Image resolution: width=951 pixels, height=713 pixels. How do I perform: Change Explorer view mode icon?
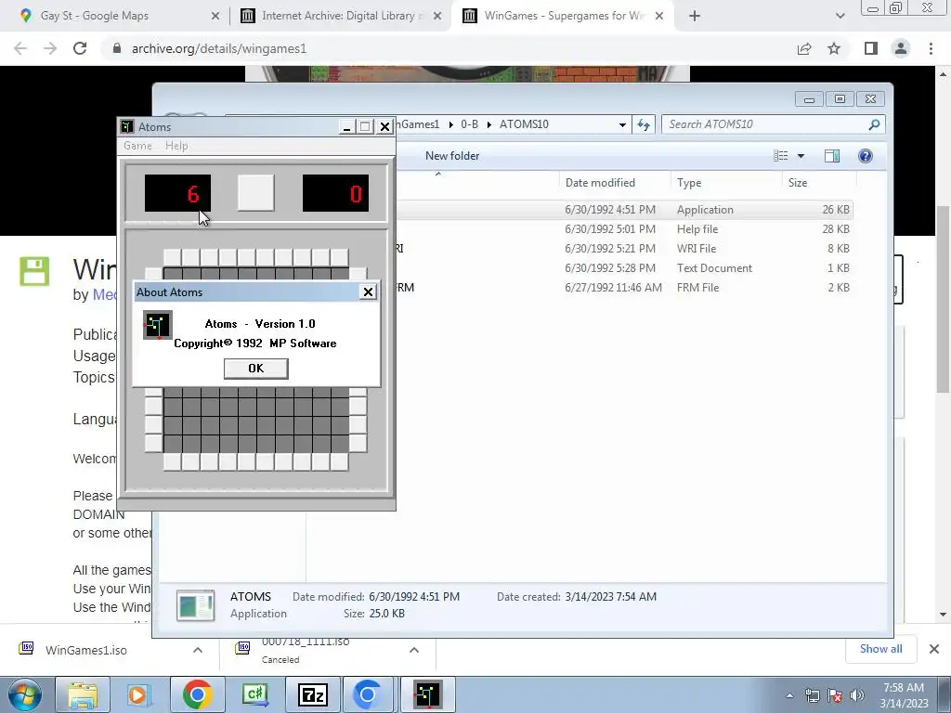tap(780, 156)
